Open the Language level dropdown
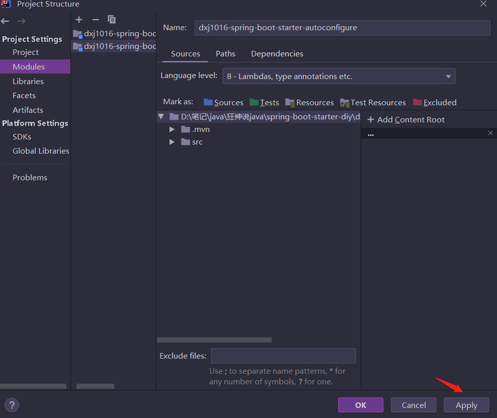 339,76
